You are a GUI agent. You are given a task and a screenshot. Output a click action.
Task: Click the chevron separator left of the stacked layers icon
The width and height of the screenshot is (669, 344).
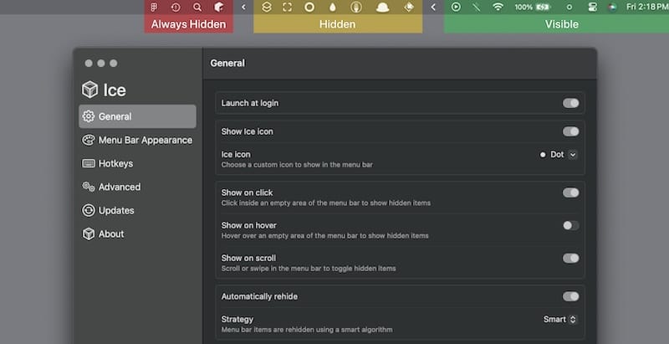pyautogui.click(x=243, y=7)
